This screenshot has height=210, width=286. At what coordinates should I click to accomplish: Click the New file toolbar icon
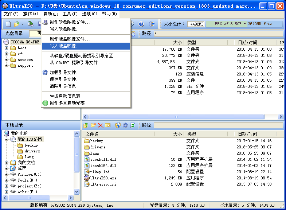pyautogui.click(x=8, y=24)
